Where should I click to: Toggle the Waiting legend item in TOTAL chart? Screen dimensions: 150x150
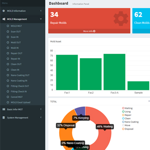tap(127, 108)
